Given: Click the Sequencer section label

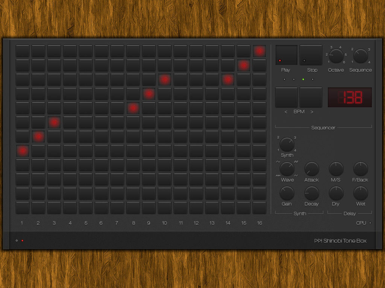Looking at the screenshot, I should [x=323, y=127].
